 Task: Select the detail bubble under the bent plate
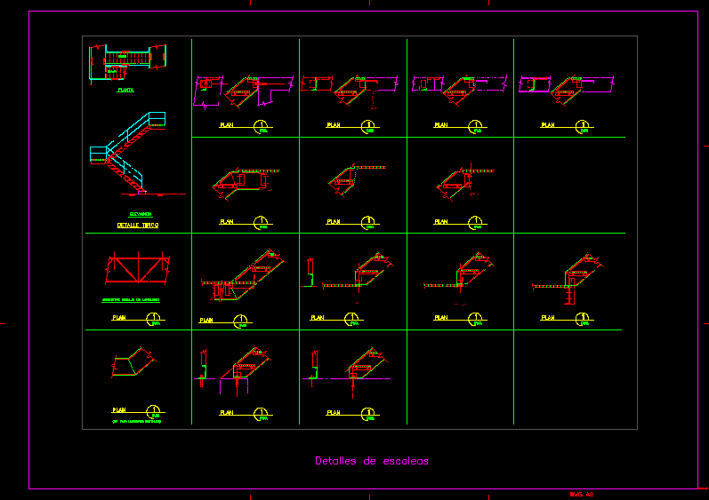pos(155,410)
